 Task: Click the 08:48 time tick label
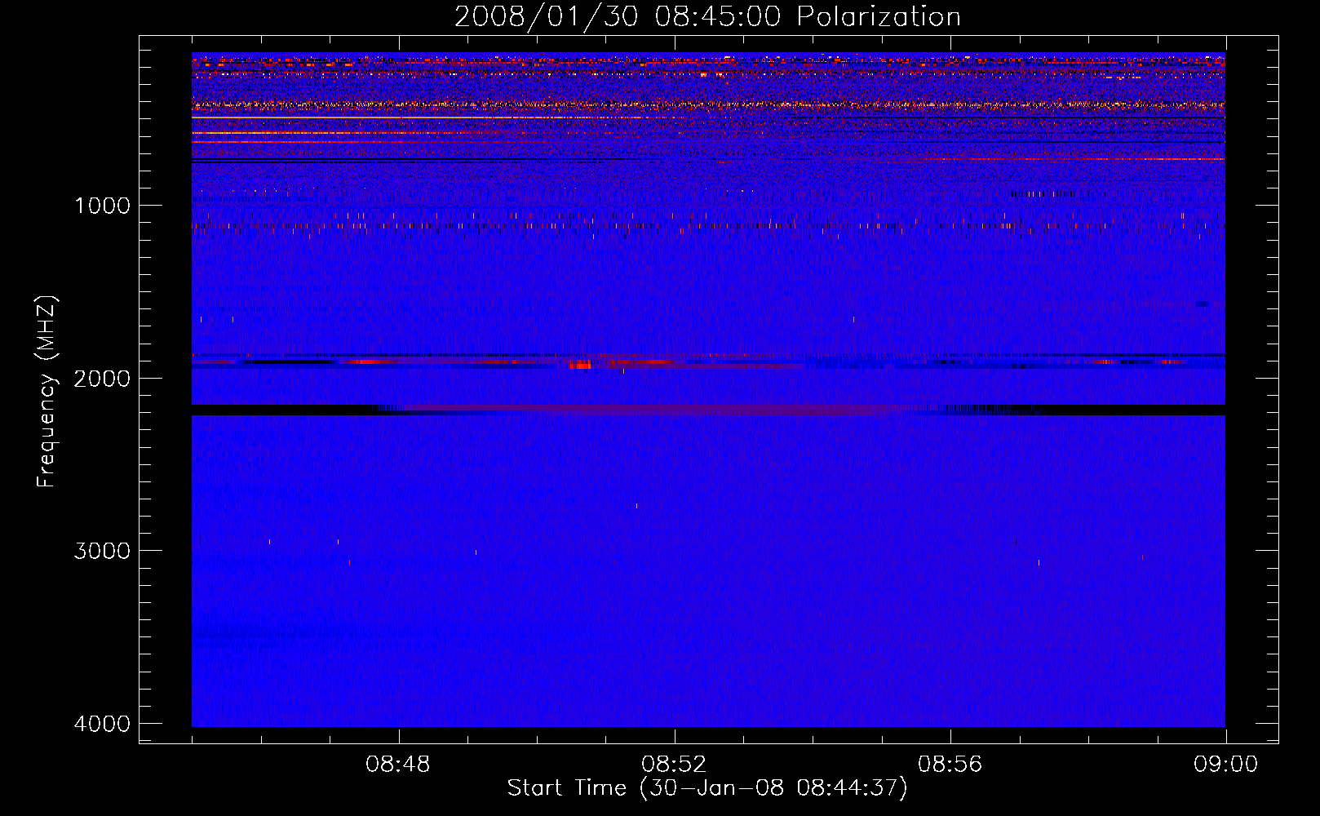(398, 765)
